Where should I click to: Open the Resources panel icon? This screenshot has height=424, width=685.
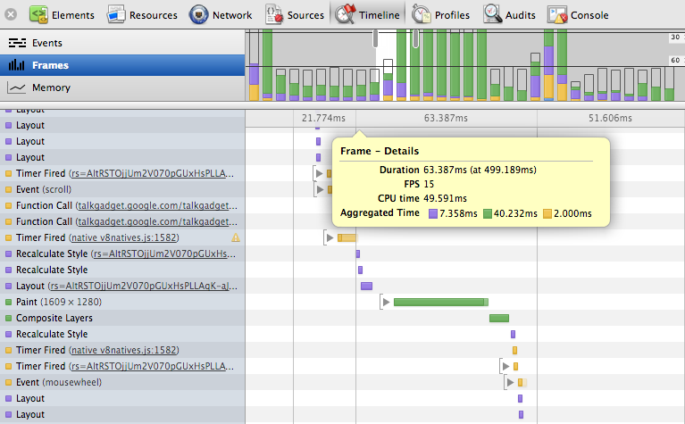coord(116,15)
